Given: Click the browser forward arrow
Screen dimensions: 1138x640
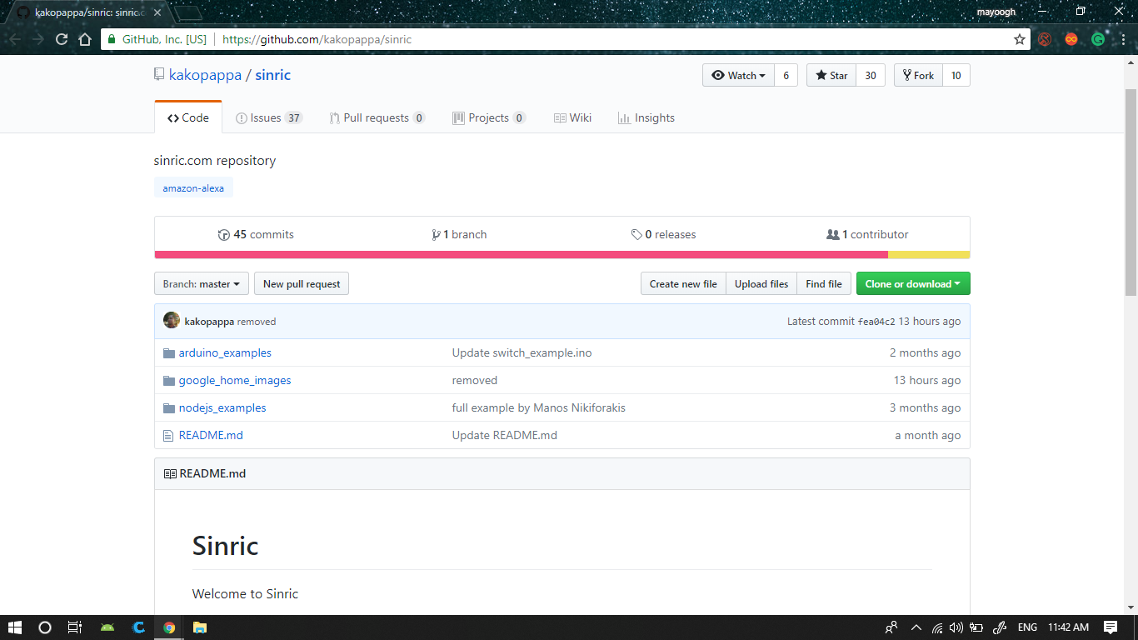Looking at the screenshot, I should pyautogui.click(x=38, y=39).
